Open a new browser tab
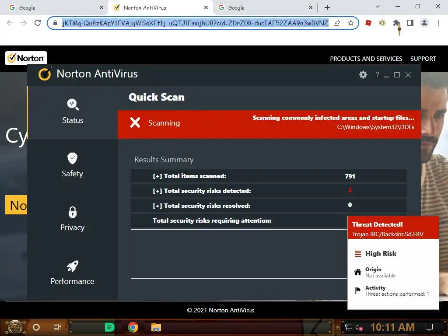The width and height of the screenshot is (448, 336). 327,8
